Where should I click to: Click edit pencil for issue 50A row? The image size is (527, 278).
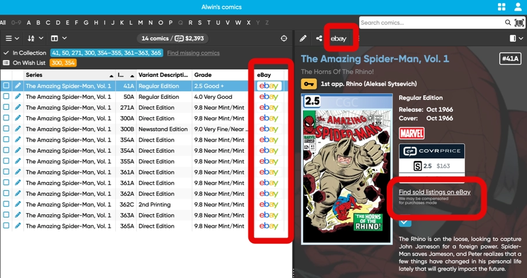tap(18, 97)
